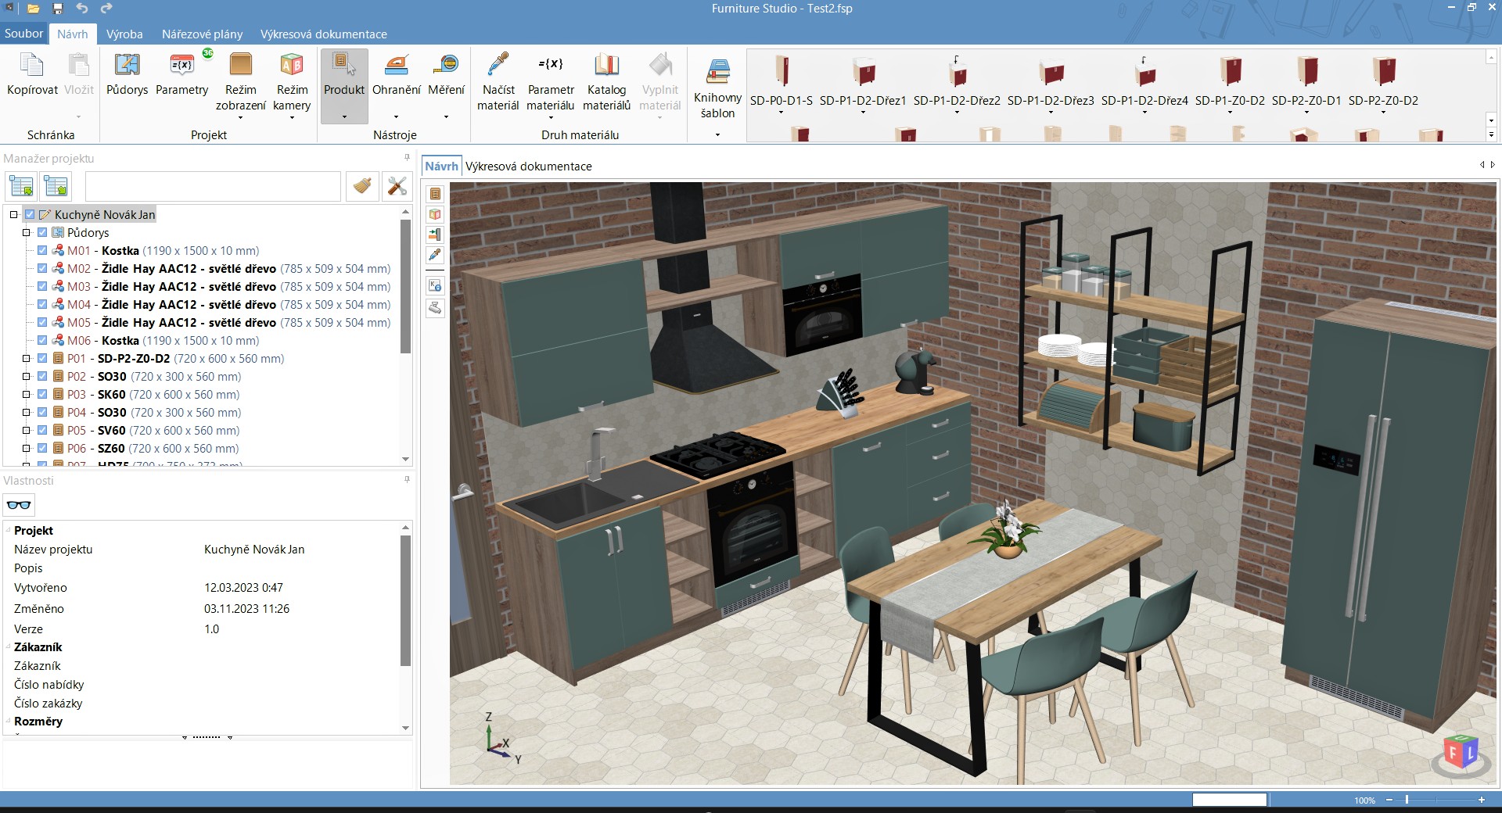This screenshot has width=1502, height=813.
Task: Uncheck M04 Židle Hay checkbox
Action: coord(42,304)
